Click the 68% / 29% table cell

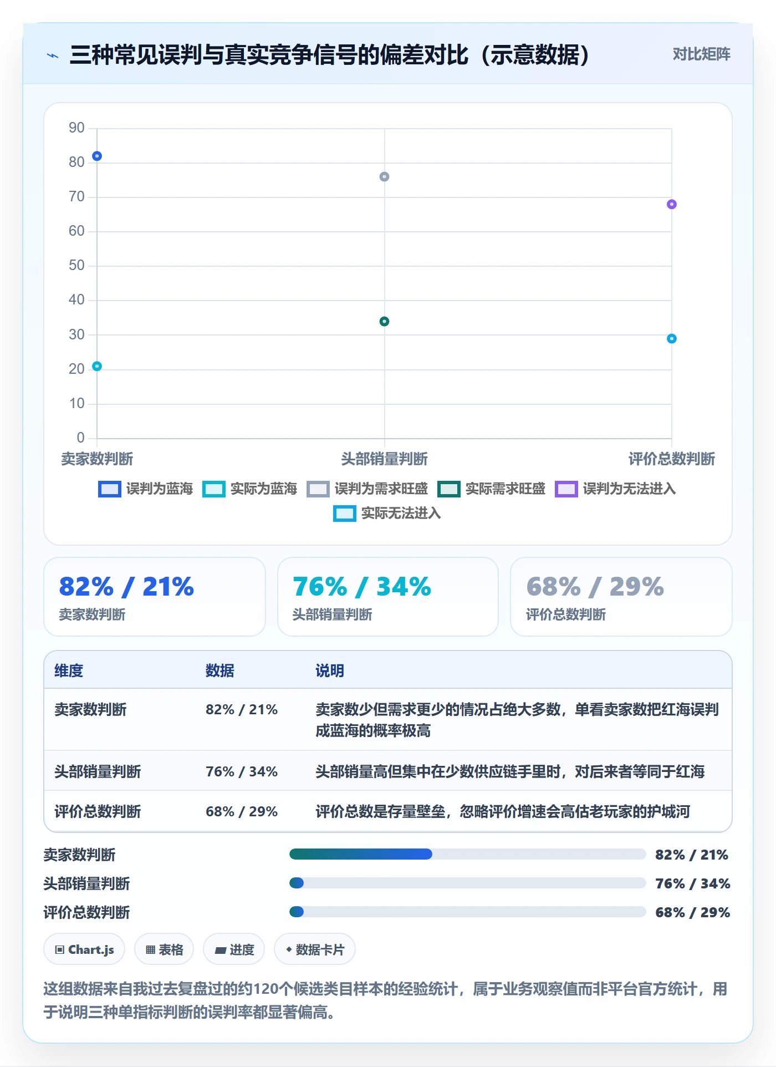pos(242,812)
